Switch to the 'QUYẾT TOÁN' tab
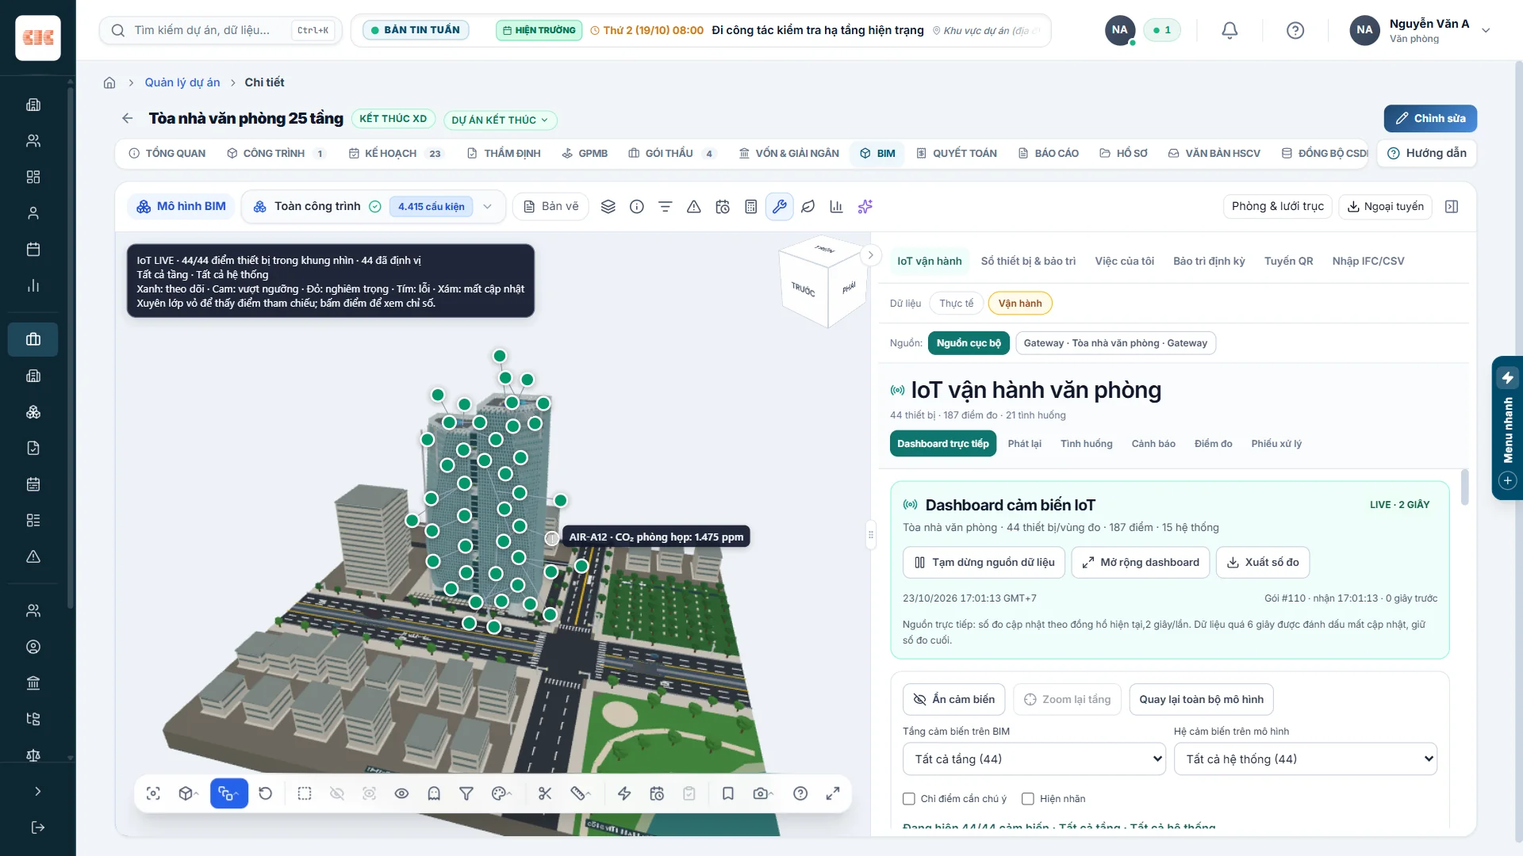The height and width of the screenshot is (856, 1523). pyautogui.click(x=957, y=153)
